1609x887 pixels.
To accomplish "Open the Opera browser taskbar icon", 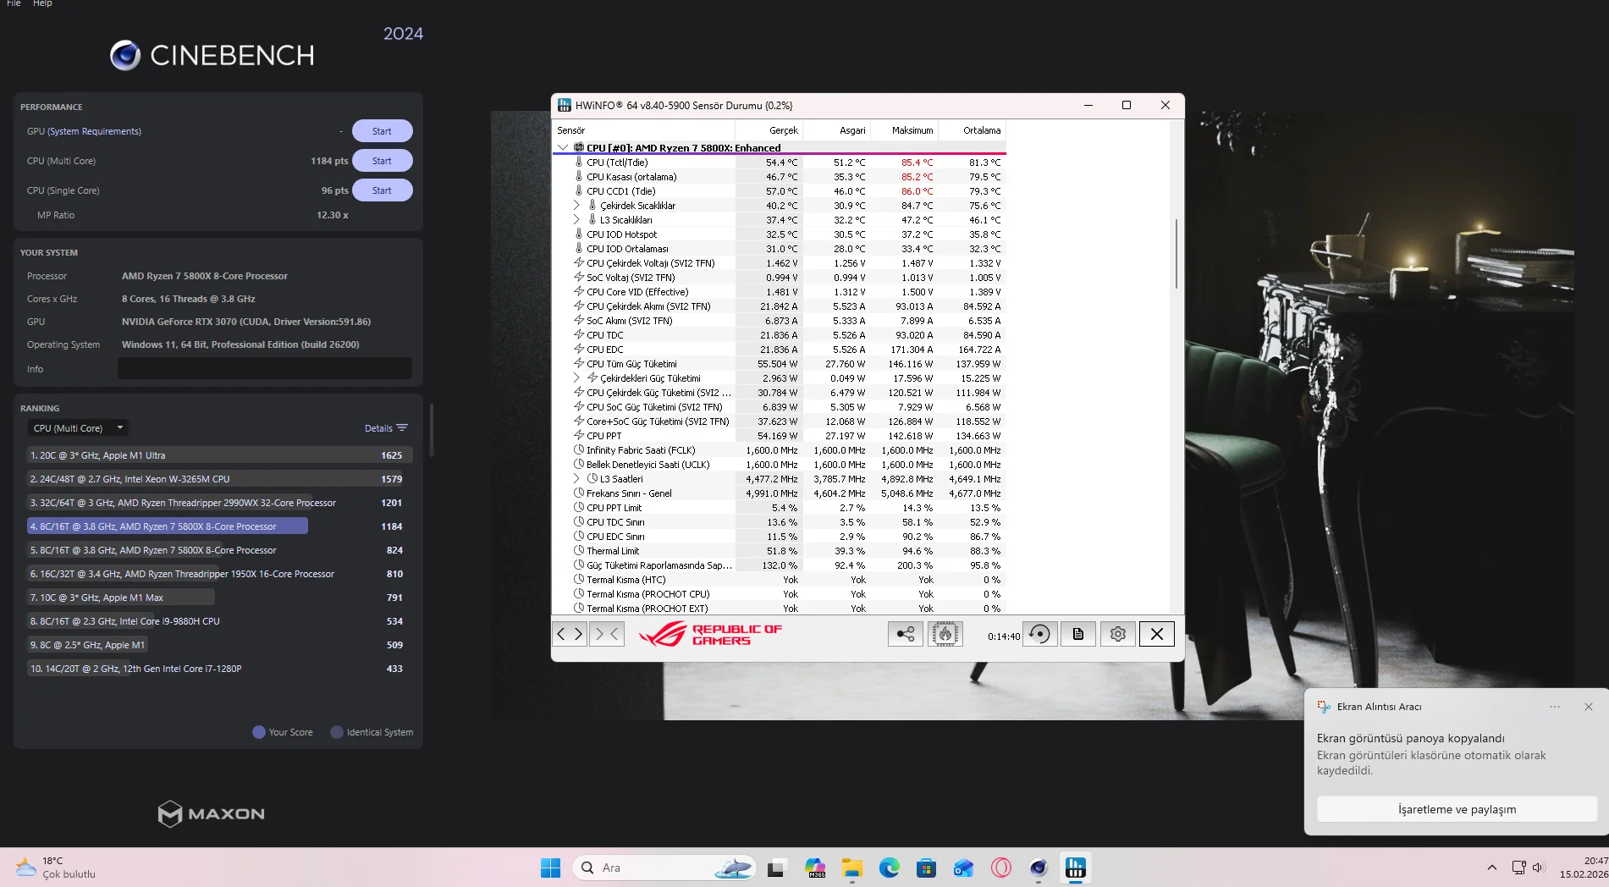I will tap(1001, 868).
